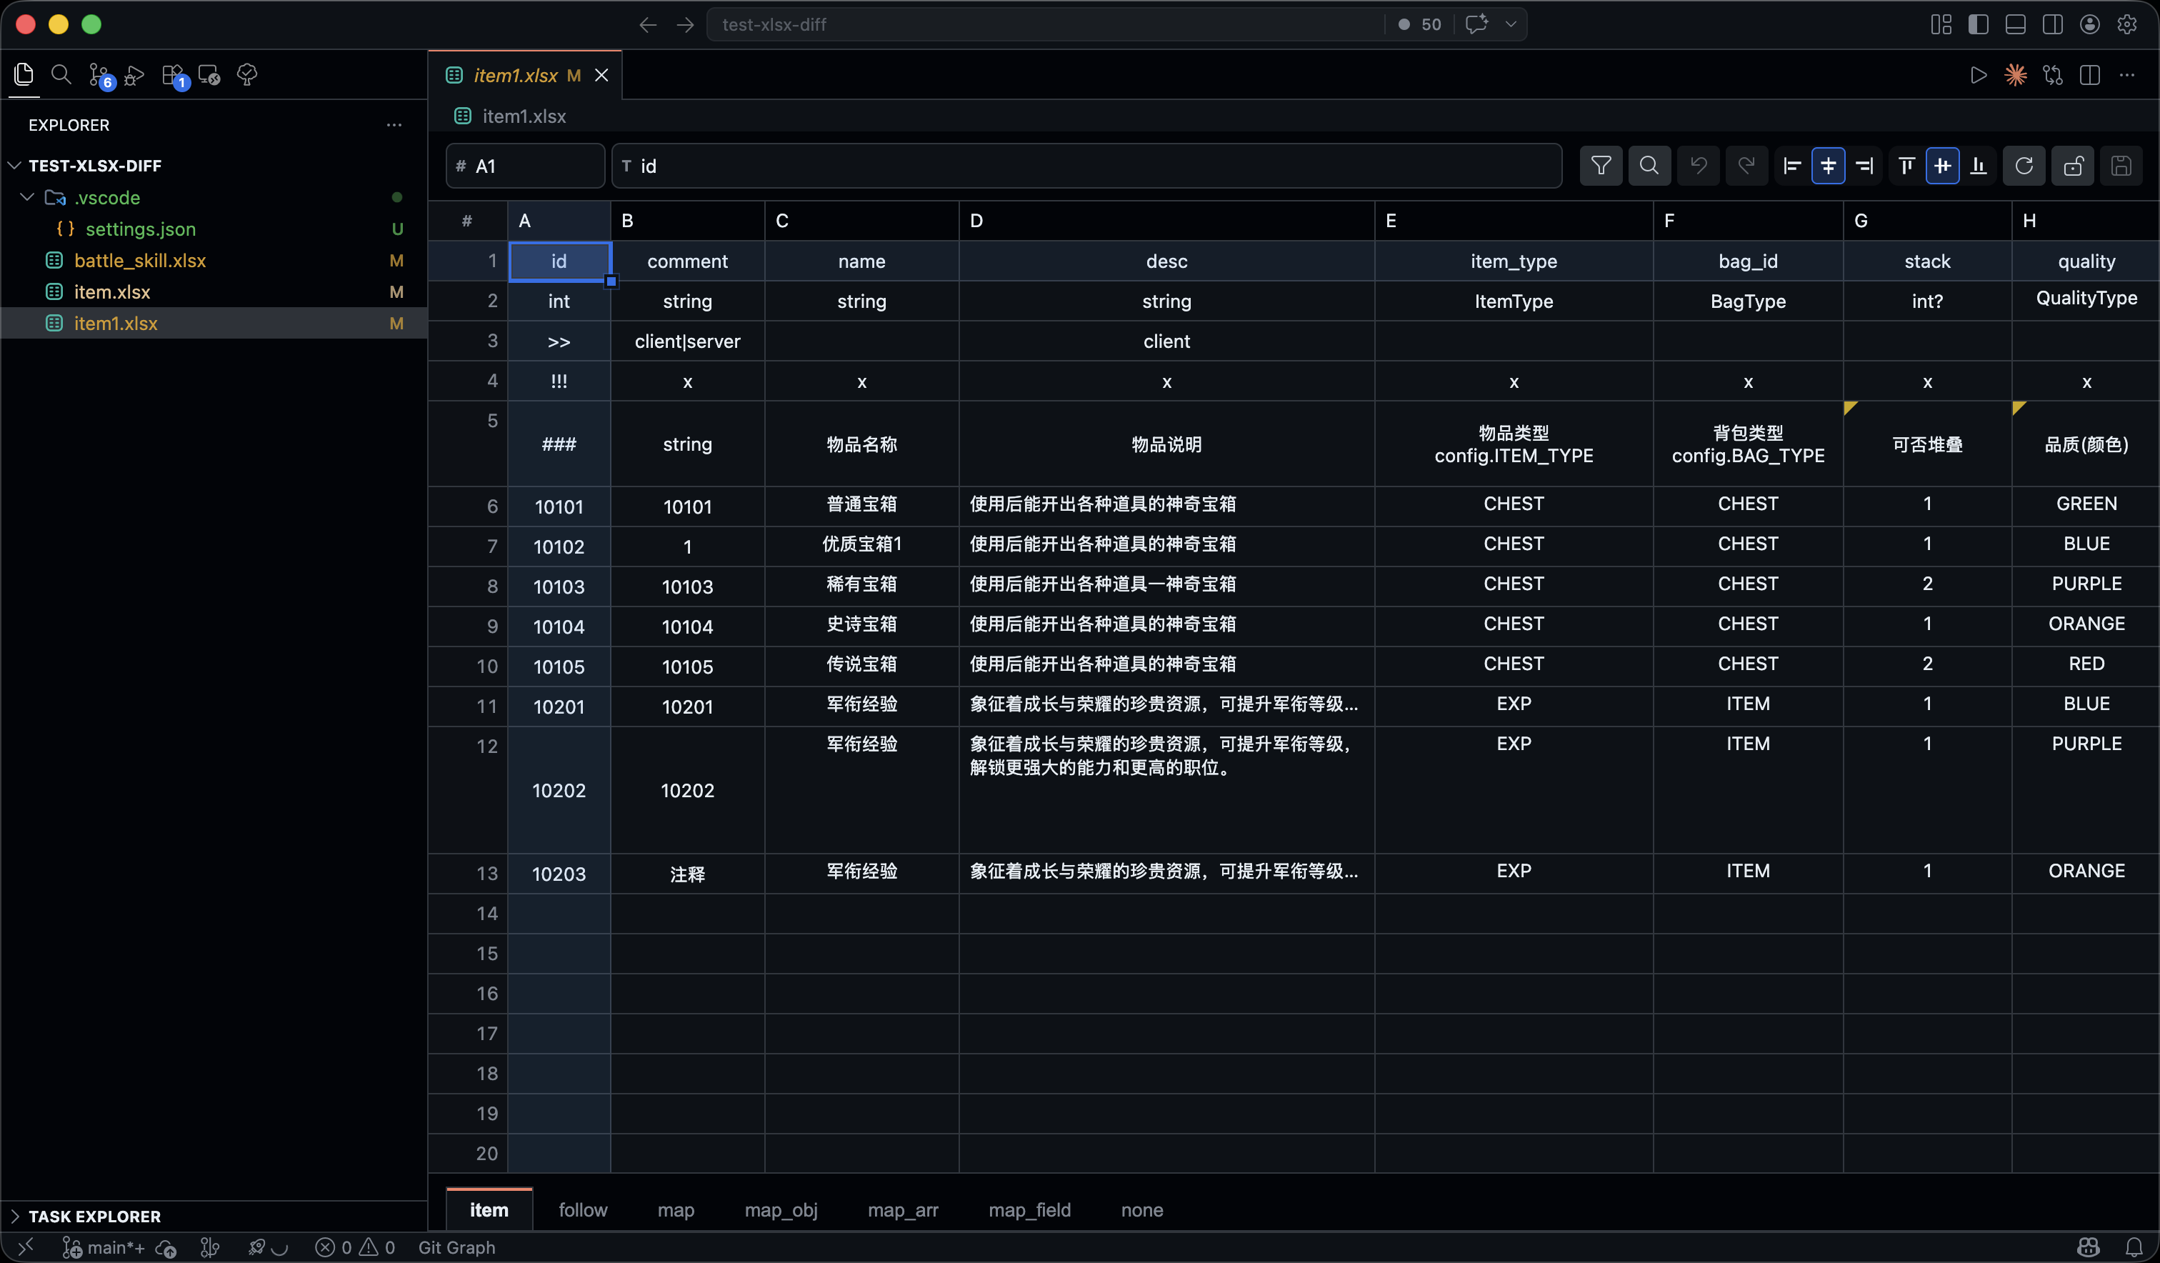
Task: Click the undo arrow in spreadsheet toolbar
Action: [x=1698, y=166]
